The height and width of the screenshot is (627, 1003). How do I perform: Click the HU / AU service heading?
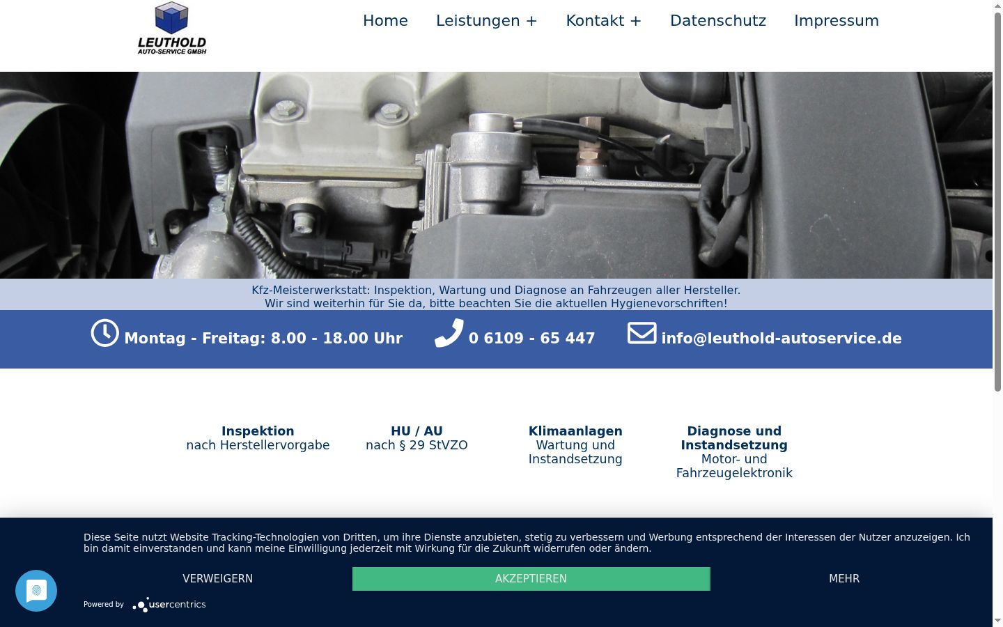[417, 431]
